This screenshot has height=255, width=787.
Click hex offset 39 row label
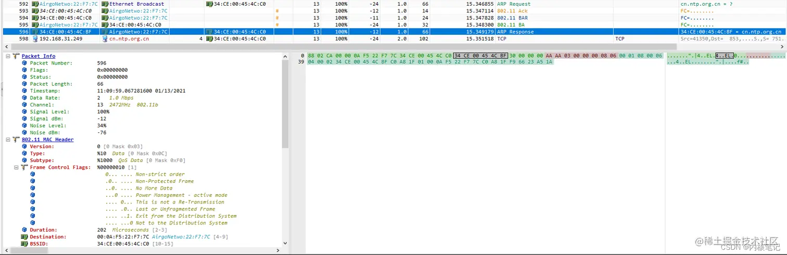pyautogui.click(x=302, y=62)
